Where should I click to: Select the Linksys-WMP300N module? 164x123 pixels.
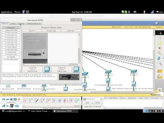click(x=11, y=30)
